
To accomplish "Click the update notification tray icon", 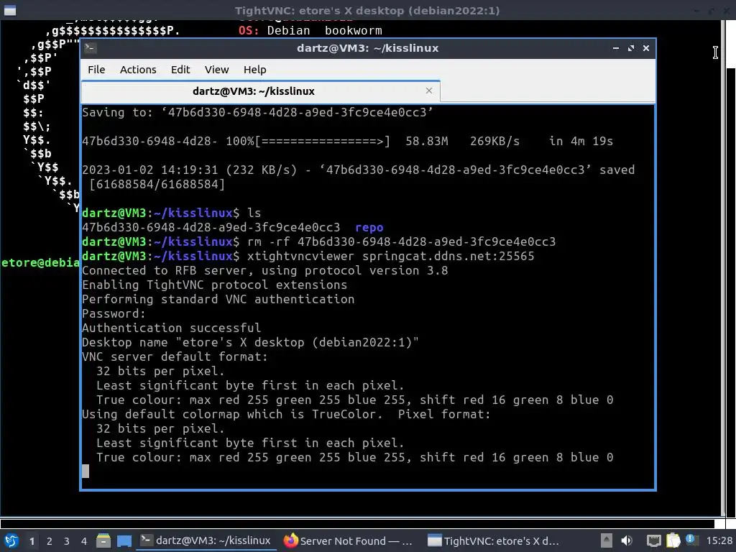I will 691,540.
